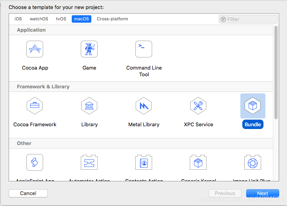Choose the Game template icon

(89, 49)
